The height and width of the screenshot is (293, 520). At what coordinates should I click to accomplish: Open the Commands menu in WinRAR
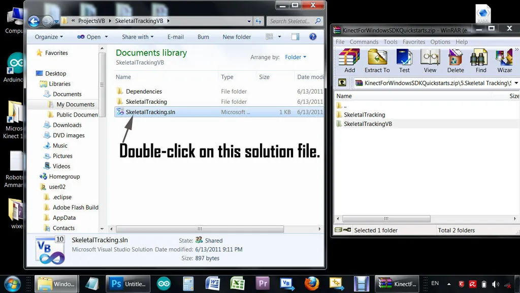coord(364,42)
